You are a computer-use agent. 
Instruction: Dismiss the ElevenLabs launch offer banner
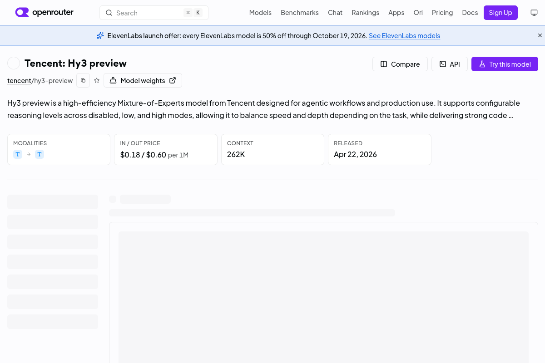click(540, 35)
